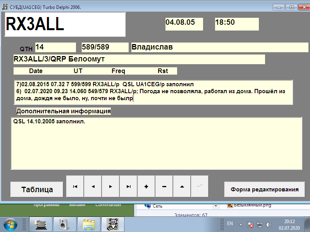Click the Date column label
The image size is (310, 232).
tap(36, 71)
